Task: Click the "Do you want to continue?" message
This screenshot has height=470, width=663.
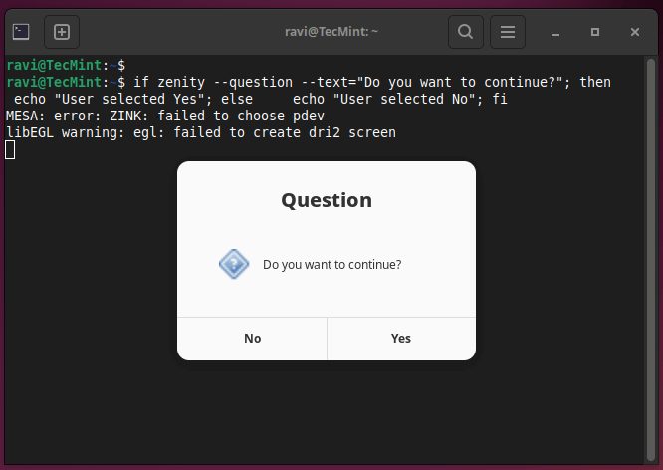Action: [331, 265]
